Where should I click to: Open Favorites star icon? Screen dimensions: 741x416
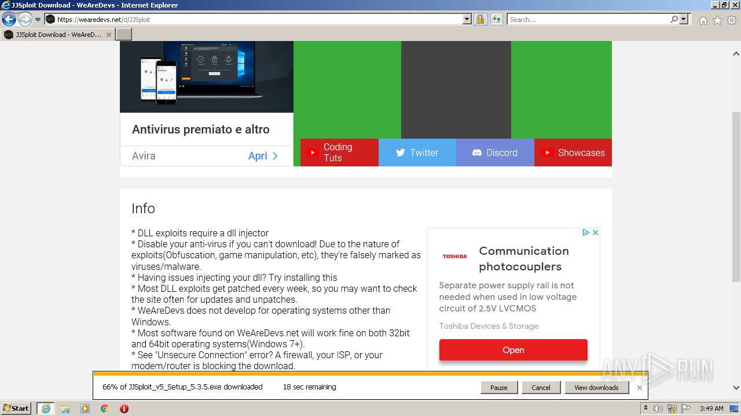717,20
